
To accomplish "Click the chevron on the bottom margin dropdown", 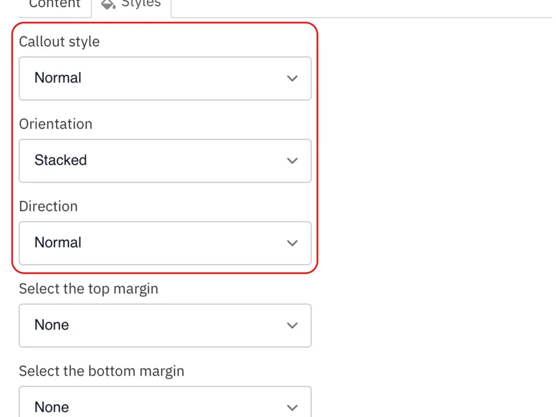I will (292, 407).
